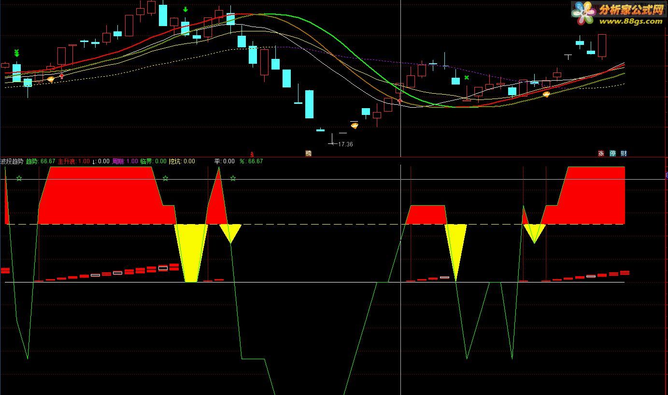Click the 17.36 low price label
668x395 pixels.
click(345, 144)
